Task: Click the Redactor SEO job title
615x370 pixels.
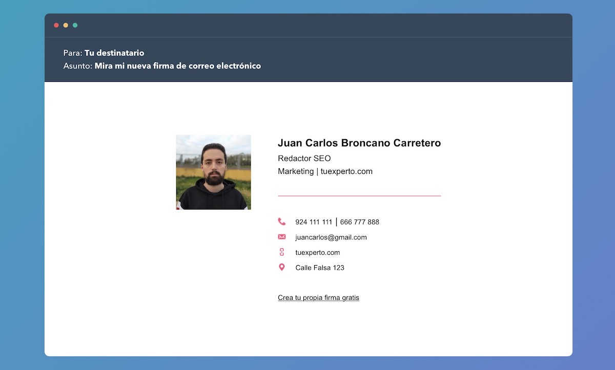Action: coord(304,158)
